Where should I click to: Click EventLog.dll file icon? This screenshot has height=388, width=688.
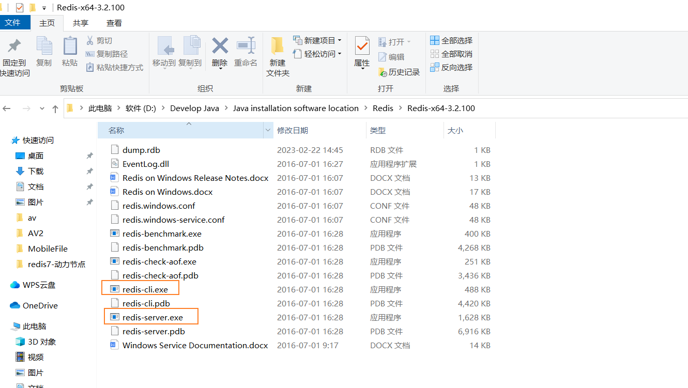coord(115,164)
